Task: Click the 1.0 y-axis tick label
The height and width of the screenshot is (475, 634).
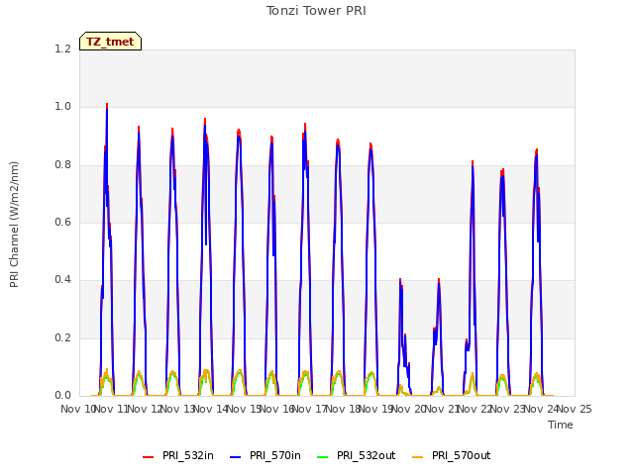Action: click(62, 107)
